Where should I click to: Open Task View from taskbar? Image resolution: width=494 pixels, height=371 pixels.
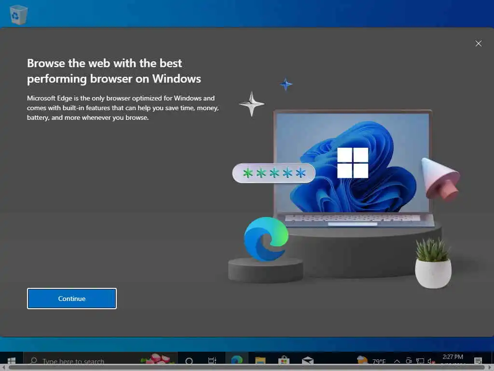point(212,360)
